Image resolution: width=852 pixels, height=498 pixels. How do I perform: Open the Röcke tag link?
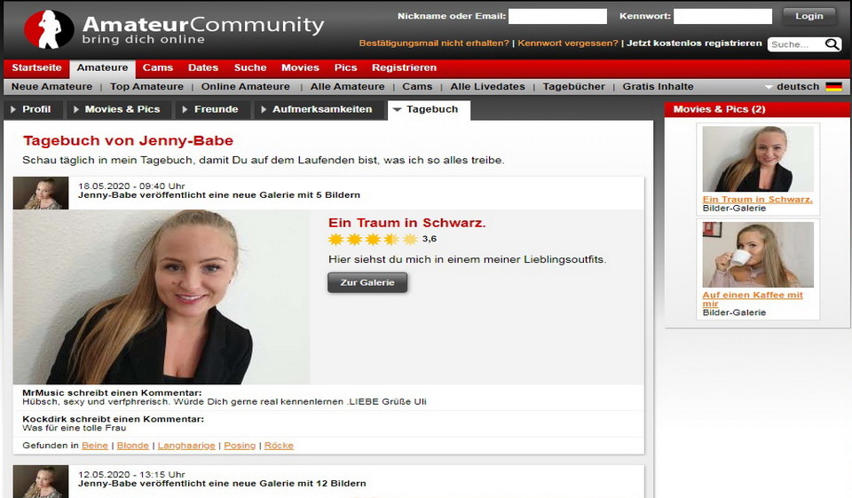279,446
